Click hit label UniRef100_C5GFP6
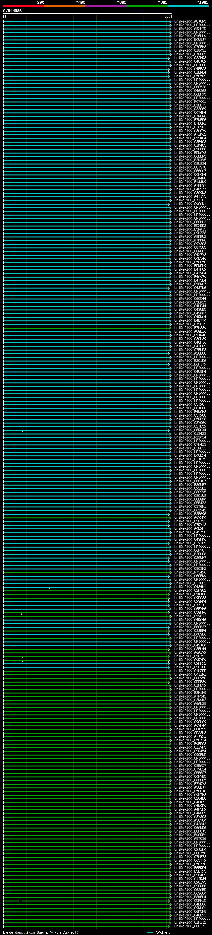The height and width of the screenshot is (935, 212). [x=190, y=613]
